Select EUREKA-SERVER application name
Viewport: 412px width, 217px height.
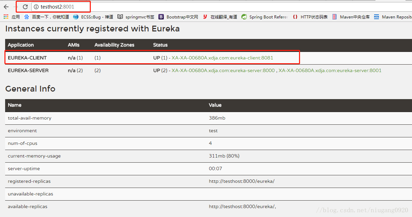coord(28,70)
